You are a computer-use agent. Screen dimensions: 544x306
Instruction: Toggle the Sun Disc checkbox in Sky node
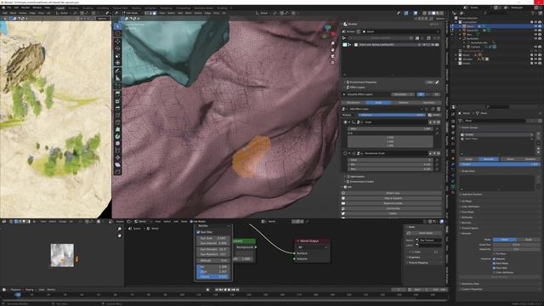[198, 232]
